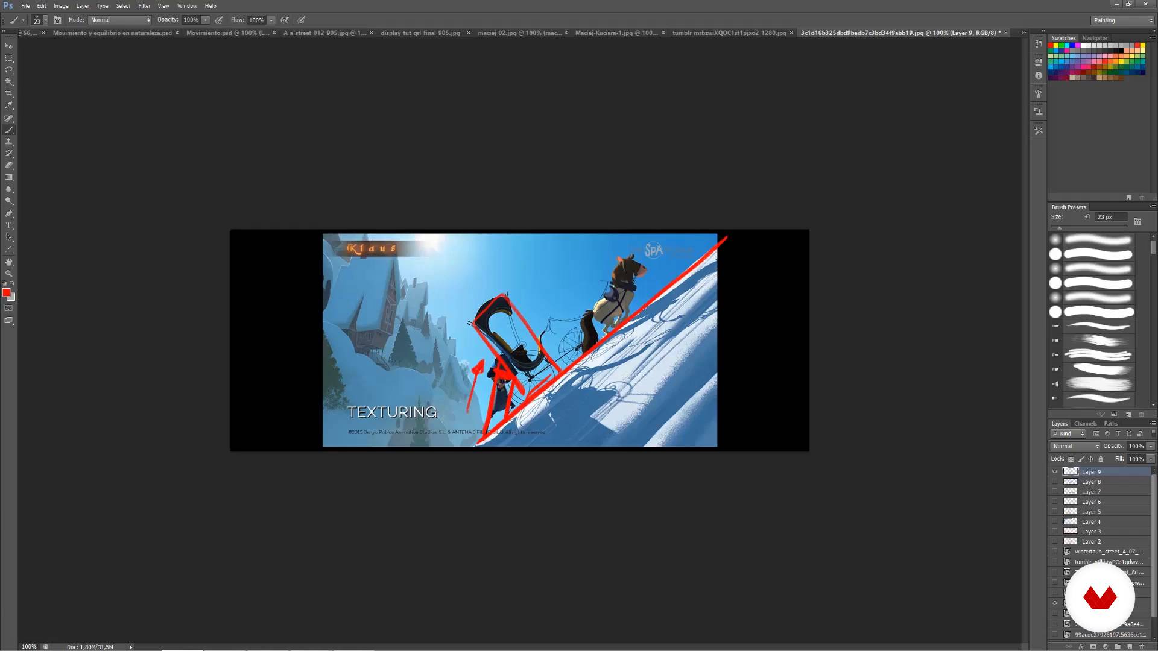Show Layer 6 visibility box
The image size is (1158, 651).
coord(1055,502)
